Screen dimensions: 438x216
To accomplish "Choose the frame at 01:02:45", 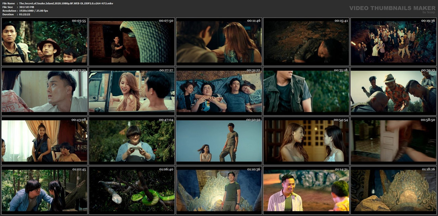I will tap(44, 190).
